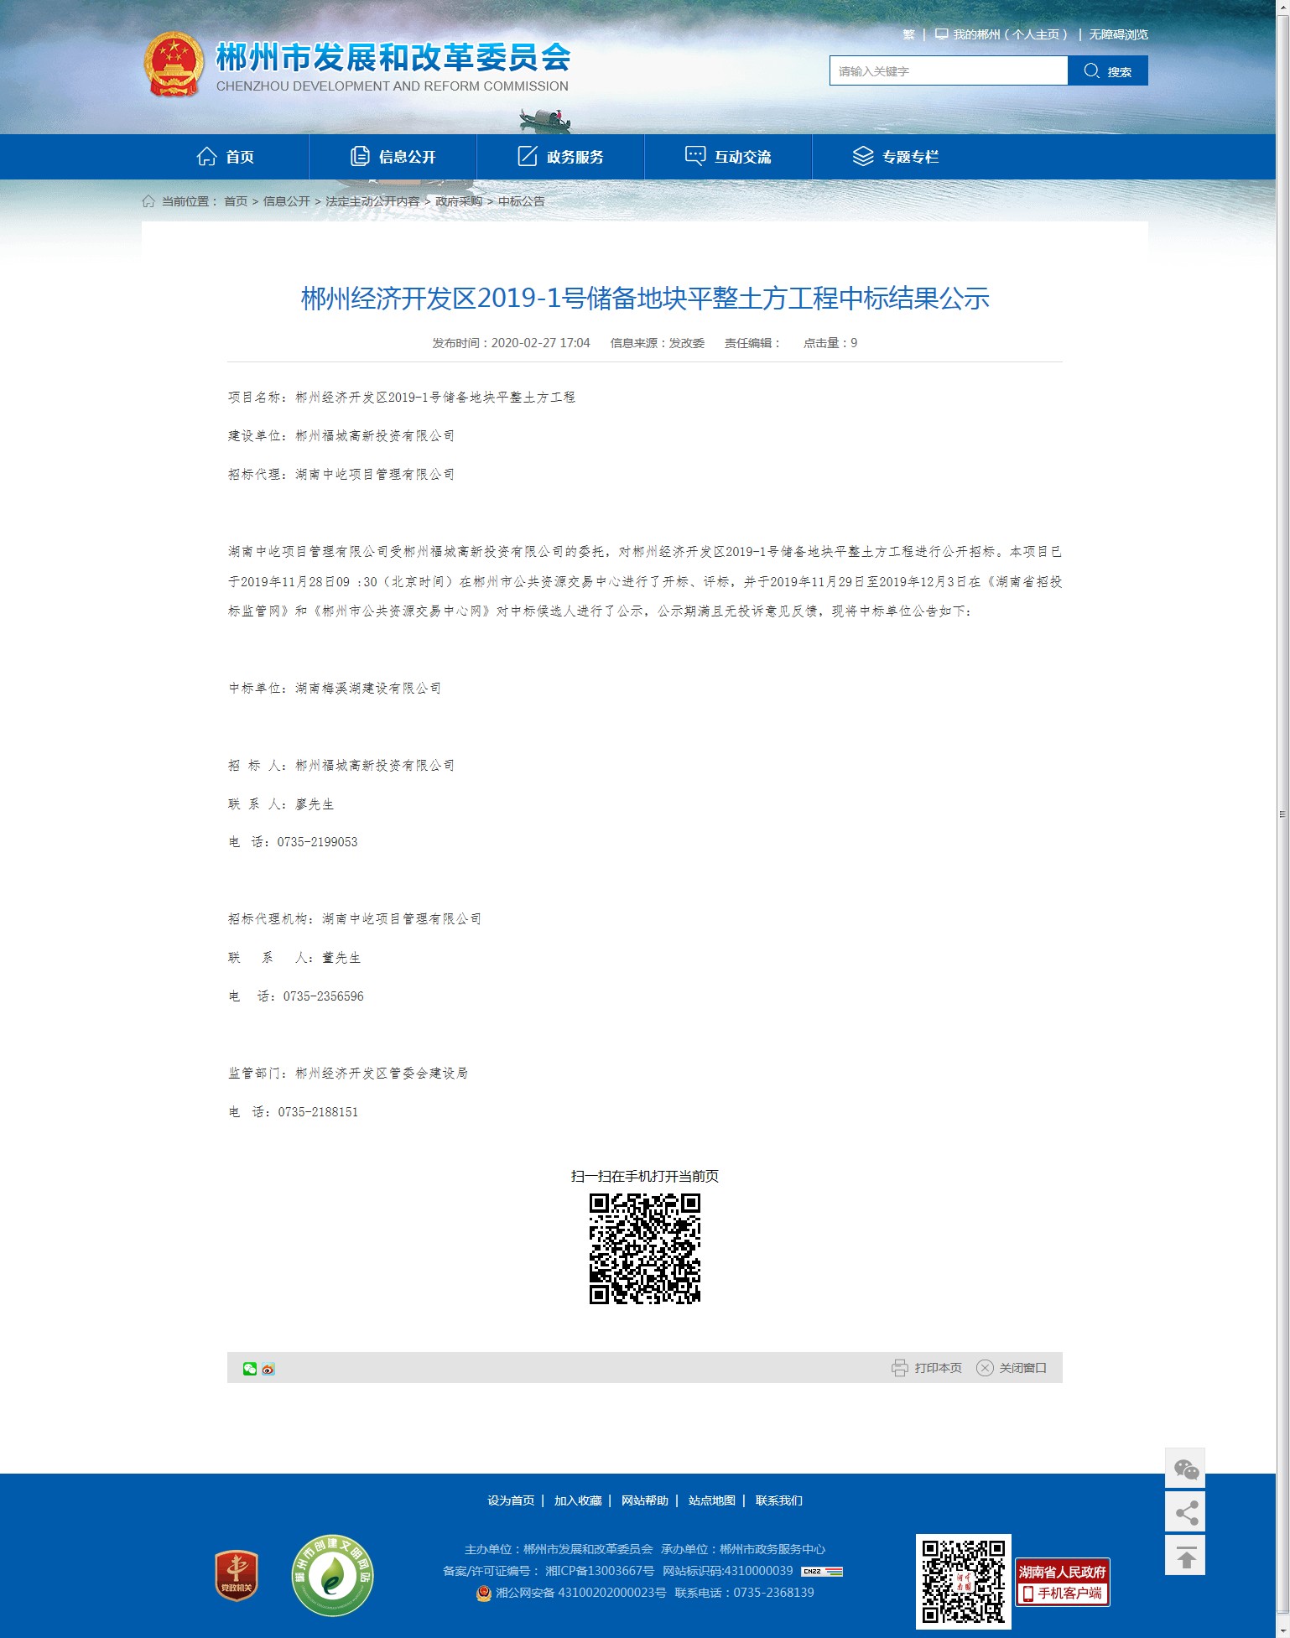The height and width of the screenshot is (1638, 1290).
Task: Share via the Weibo icon
Action: point(268,1369)
